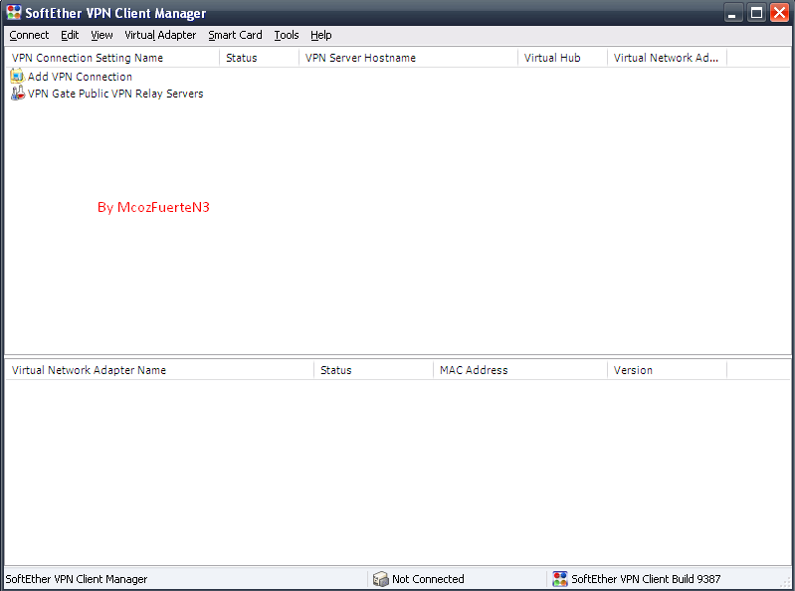Sort by VPN Connection Setting Name column
This screenshot has height=591, width=795.
coord(112,58)
